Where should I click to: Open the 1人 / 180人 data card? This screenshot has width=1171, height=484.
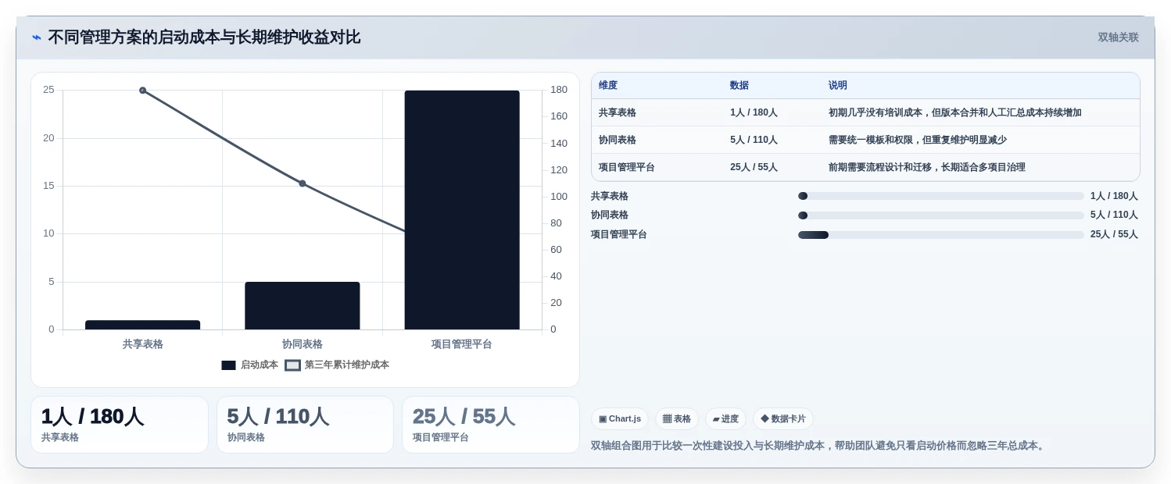click(x=120, y=425)
